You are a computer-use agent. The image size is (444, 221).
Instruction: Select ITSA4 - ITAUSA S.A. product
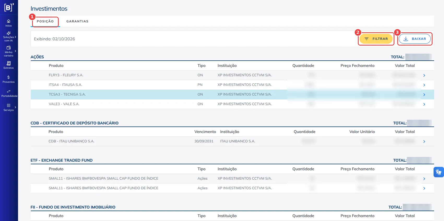tap(66, 85)
